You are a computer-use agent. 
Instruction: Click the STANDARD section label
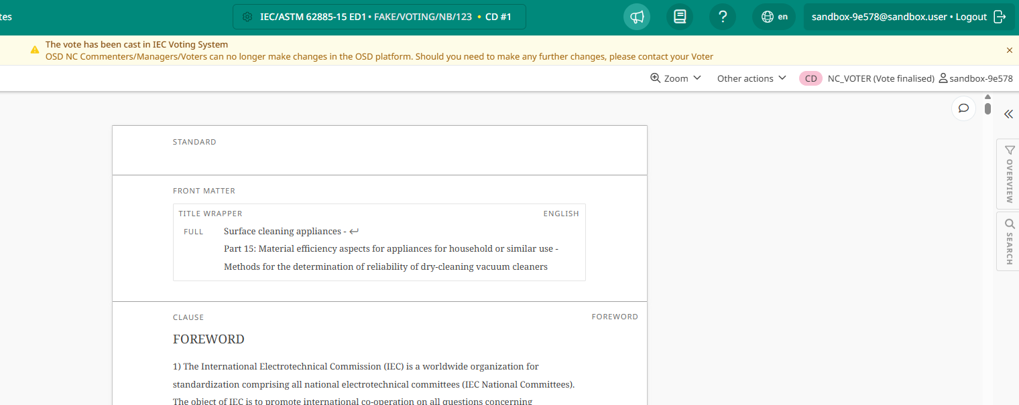[x=194, y=142]
